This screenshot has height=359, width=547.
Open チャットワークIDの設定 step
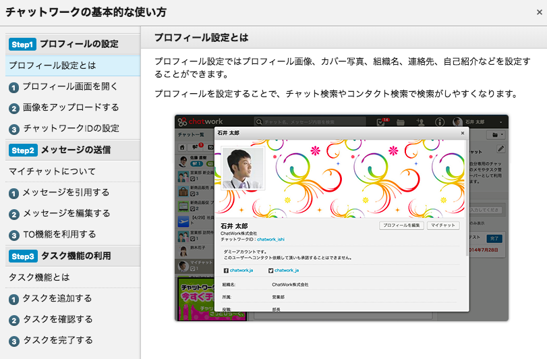coord(73,128)
